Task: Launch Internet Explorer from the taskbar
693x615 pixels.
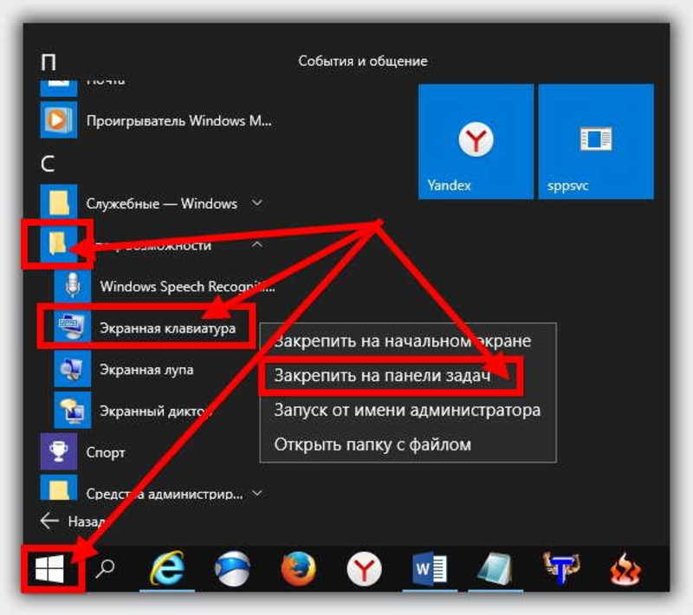Action: click(x=167, y=568)
